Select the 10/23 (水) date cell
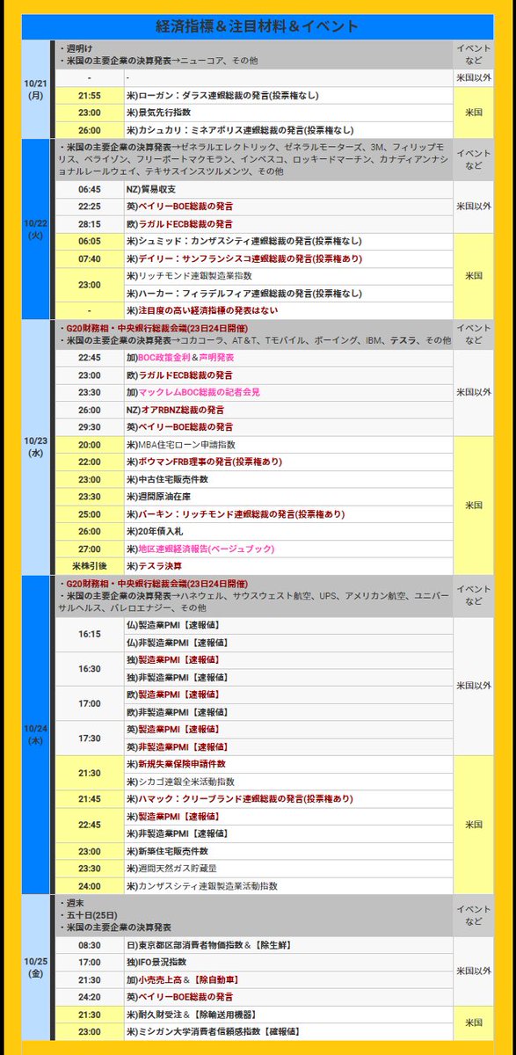 (x=37, y=447)
